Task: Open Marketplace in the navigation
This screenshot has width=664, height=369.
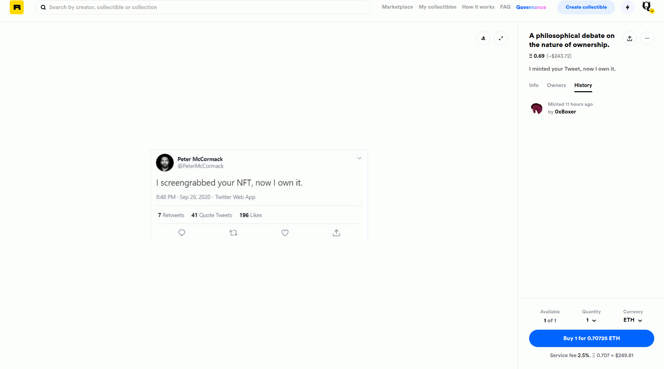Action: coord(397,7)
